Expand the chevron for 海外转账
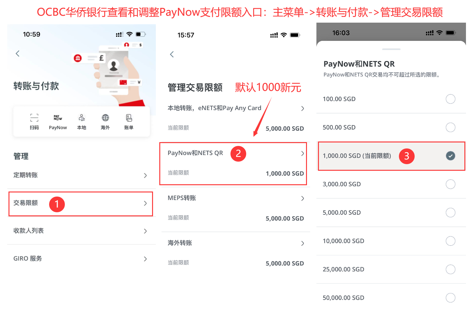 click(303, 243)
